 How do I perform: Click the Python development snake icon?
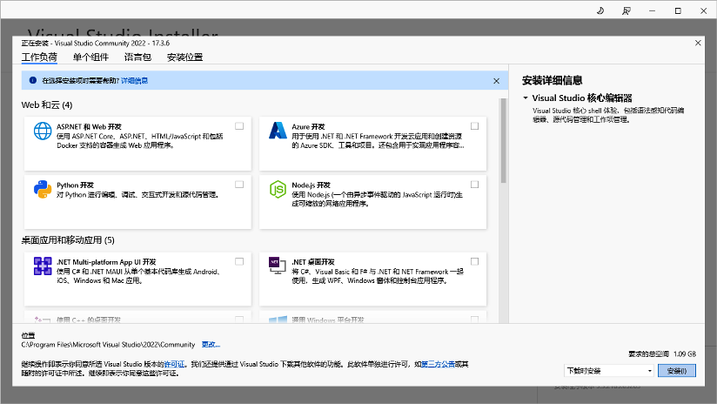[43, 189]
